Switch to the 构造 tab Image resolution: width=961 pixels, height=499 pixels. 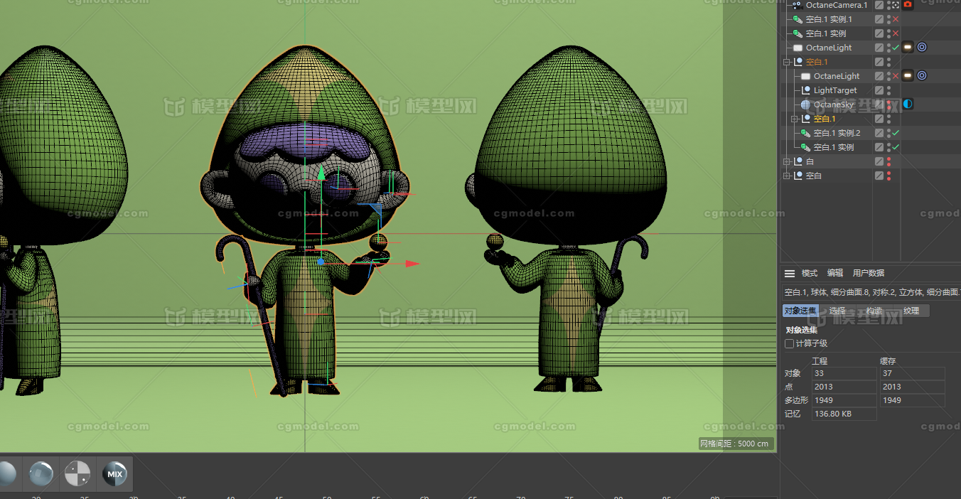coord(874,311)
